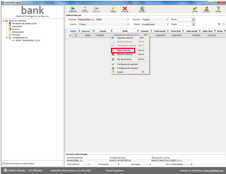The width and height of the screenshot is (226, 174).
Task: Filter the Fecha final column
Action: tap(183, 31)
